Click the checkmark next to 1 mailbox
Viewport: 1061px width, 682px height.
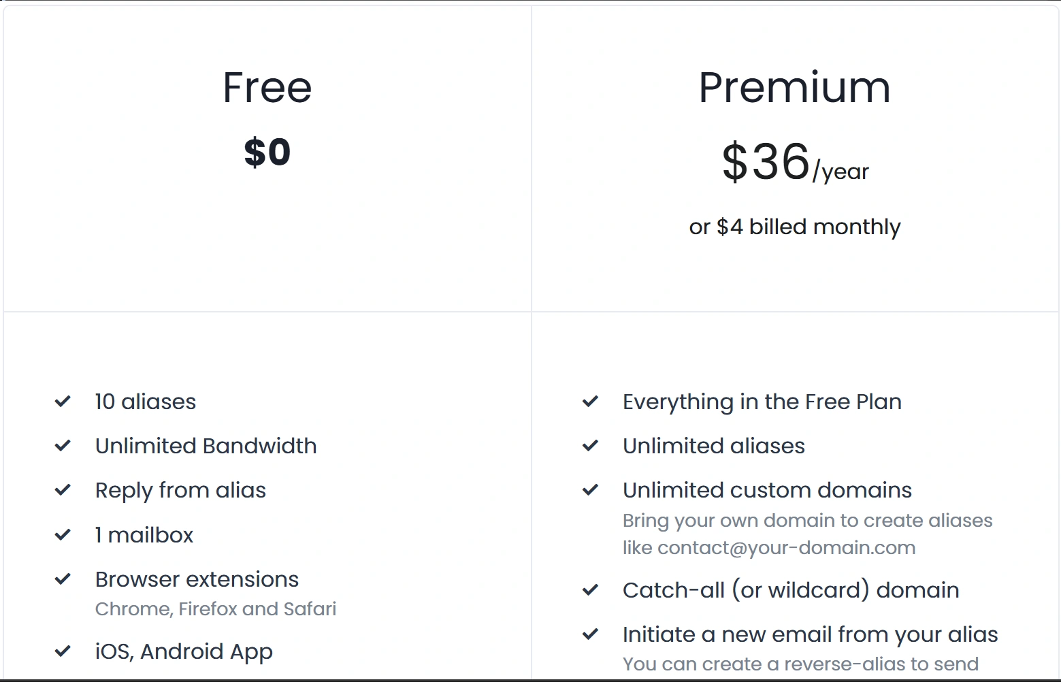63,535
